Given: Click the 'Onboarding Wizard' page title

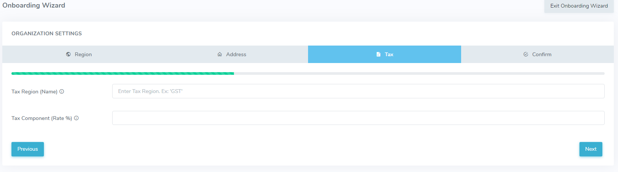Looking at the screenshot, I should (x=34, y=5).
